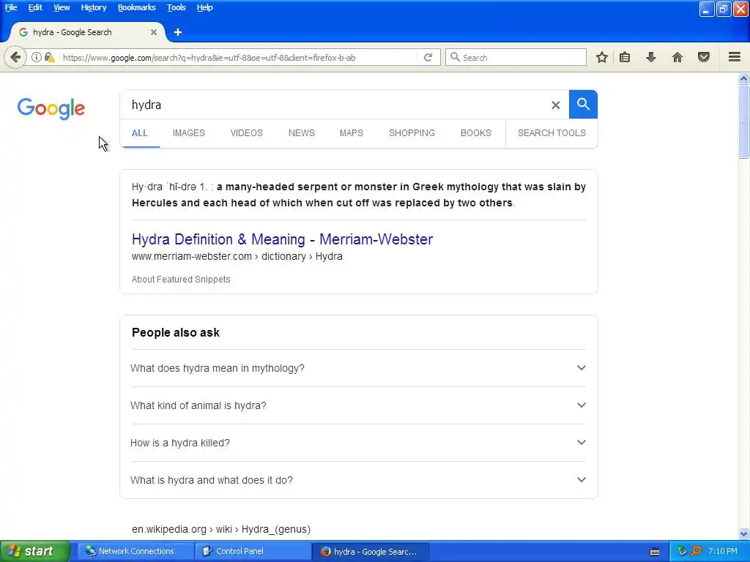This screenshot has height=562, width=750.
Task: Open a new tab with the plus icon
Action: (x=178, y=32)
